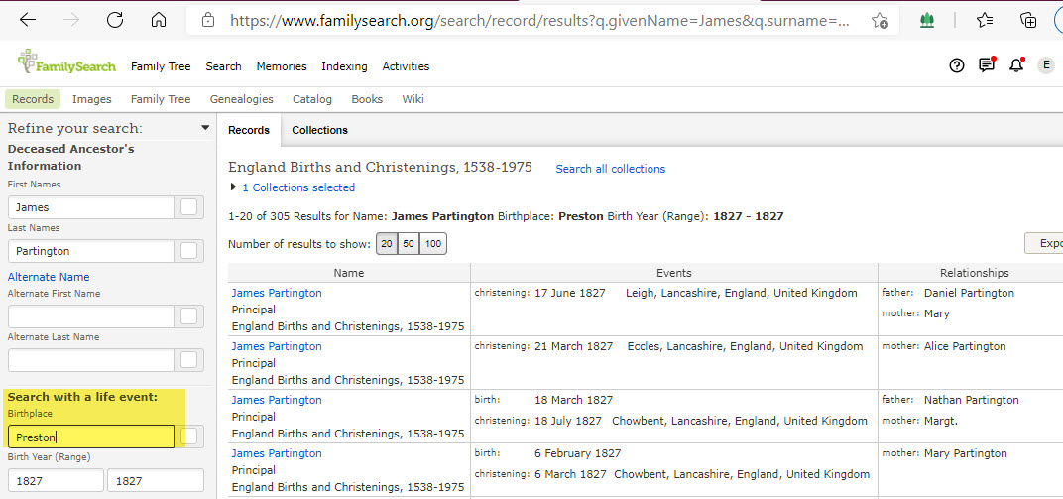Open the Activities top menu
Screen dimensions: 1063x499
406,66
